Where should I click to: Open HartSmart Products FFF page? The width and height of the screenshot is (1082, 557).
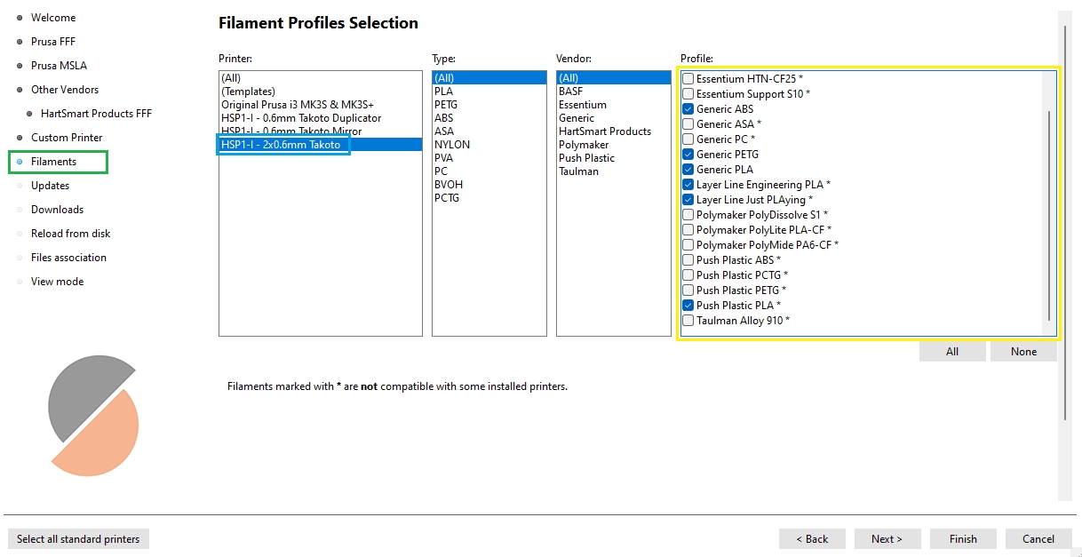coord(96,114)
